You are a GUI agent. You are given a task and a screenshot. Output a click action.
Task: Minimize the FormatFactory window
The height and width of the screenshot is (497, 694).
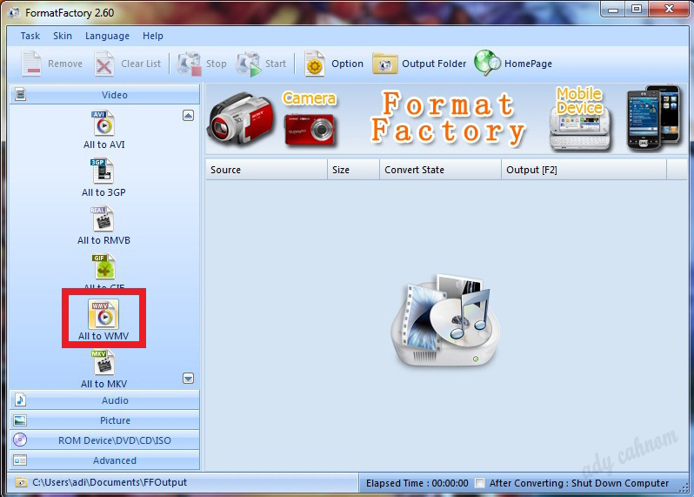613,10
